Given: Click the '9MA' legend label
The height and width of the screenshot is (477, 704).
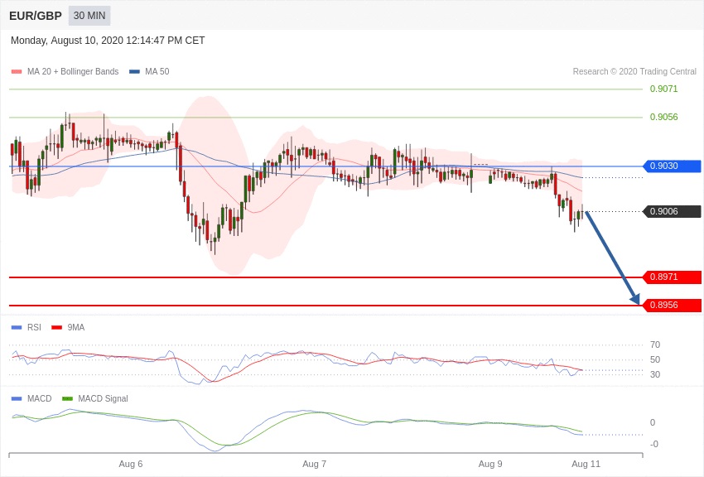Looking at the screenshot, I should [x=76, y=328].
